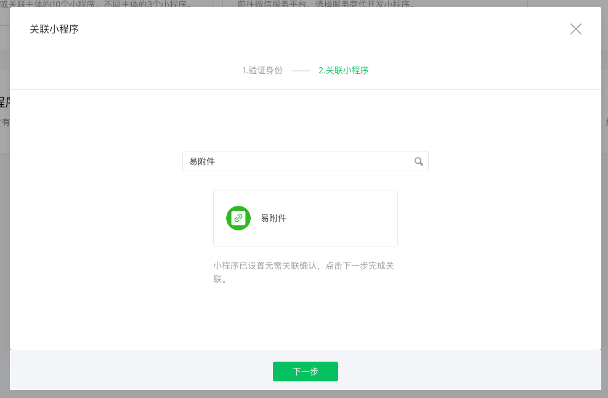Close the 关联小程序 dialog with X

pos(575,29)
